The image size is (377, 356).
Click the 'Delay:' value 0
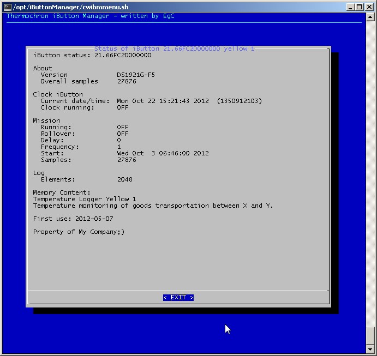pyautogui.click(x=119, y=140)
